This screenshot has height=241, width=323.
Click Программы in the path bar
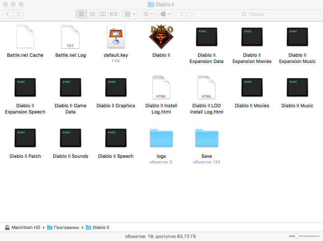(x=63, y=227)
